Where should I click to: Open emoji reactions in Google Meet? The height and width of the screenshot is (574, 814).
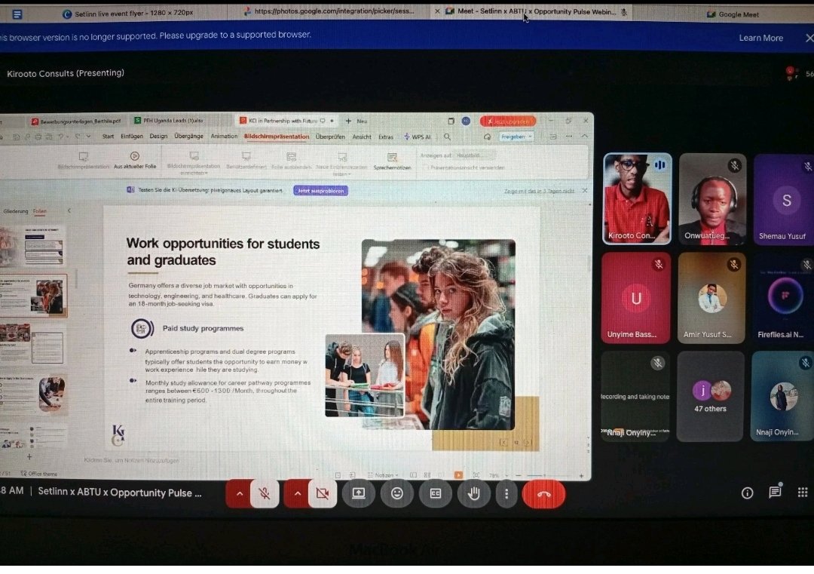pyautogui.click(x=397, y=493)
